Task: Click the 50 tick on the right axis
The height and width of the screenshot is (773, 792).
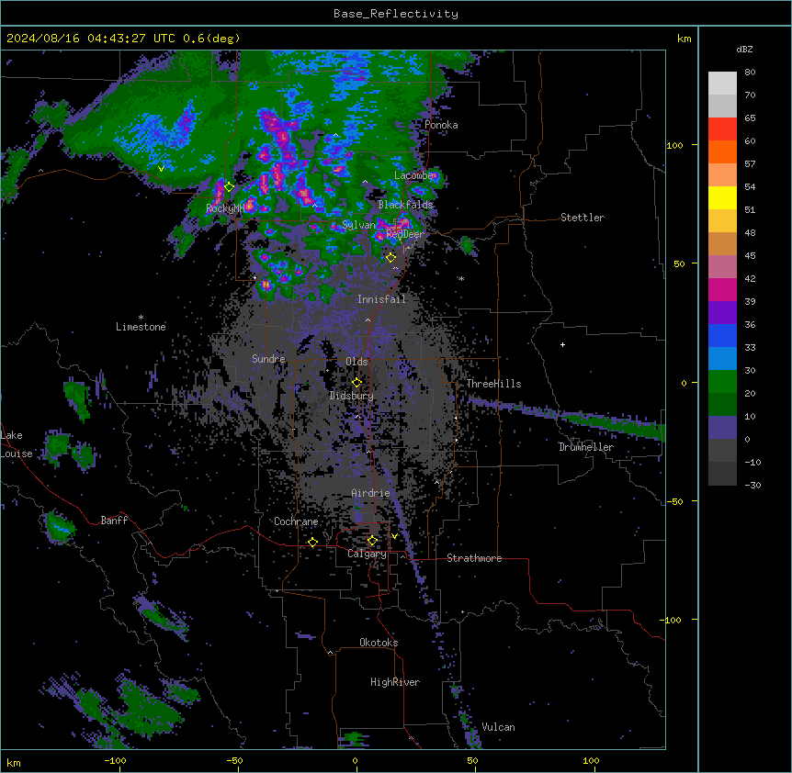Action: (679, 263)
